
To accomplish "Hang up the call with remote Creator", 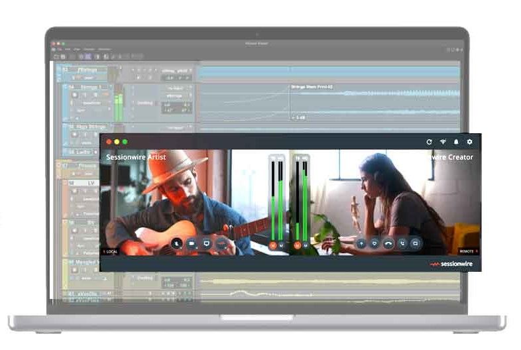I will click(388, 243).
